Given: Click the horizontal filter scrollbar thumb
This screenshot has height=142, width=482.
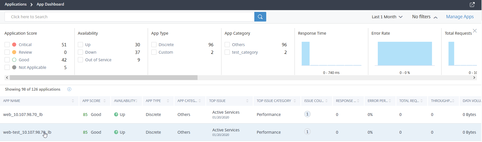Looking at the screenshot, I should tap(103, 78).
